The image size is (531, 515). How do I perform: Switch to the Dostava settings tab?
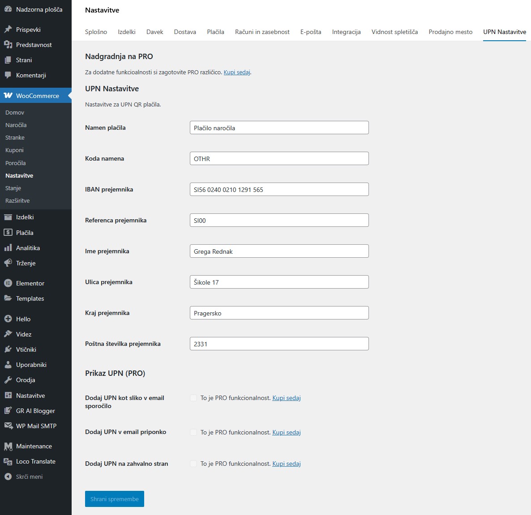click(184, 32)
